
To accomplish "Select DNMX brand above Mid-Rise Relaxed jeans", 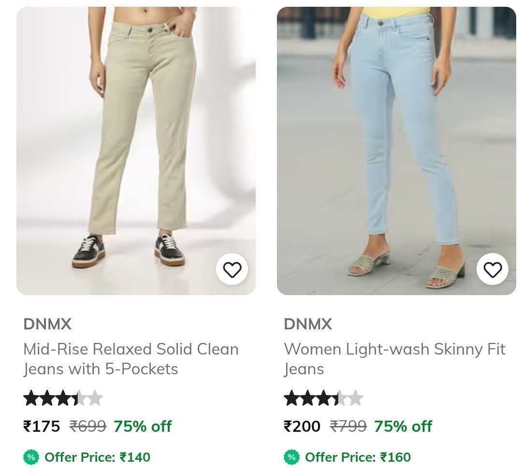I will pyautogui.click(x=47, y=324).
